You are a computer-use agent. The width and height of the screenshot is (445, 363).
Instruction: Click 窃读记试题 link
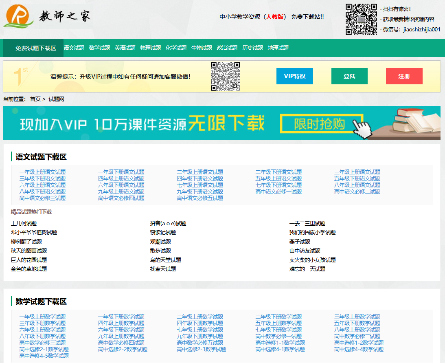(x=163, y=232)
